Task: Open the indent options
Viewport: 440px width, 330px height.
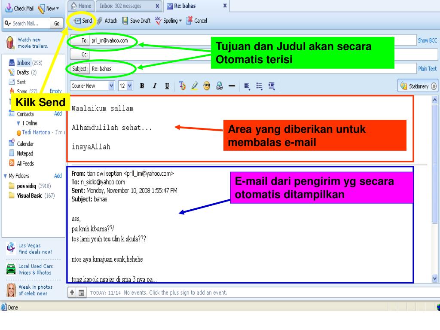Action: (x=272, y=86)
